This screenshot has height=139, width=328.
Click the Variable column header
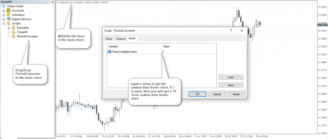(134, 47)
